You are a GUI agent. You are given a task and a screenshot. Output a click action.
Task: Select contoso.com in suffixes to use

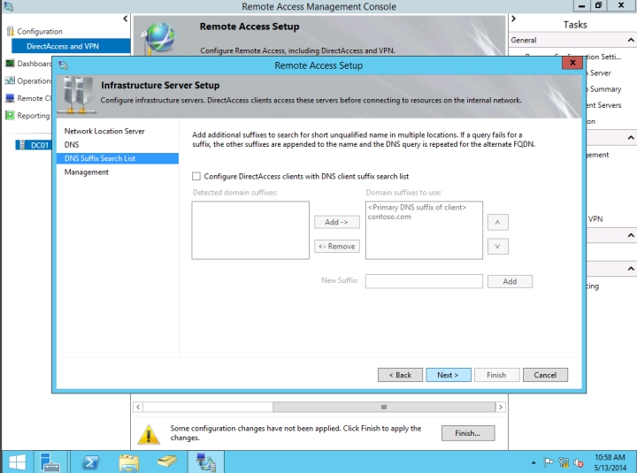pyautogui.click(x=389, y=217)
